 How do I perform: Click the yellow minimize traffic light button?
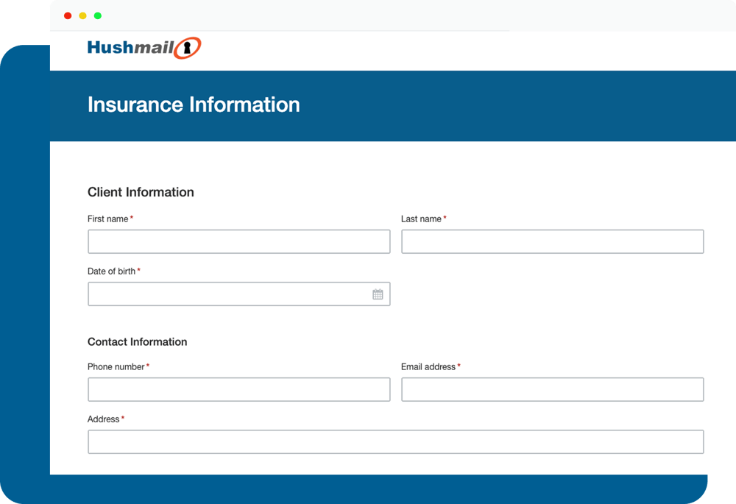(x=82, y=15)
